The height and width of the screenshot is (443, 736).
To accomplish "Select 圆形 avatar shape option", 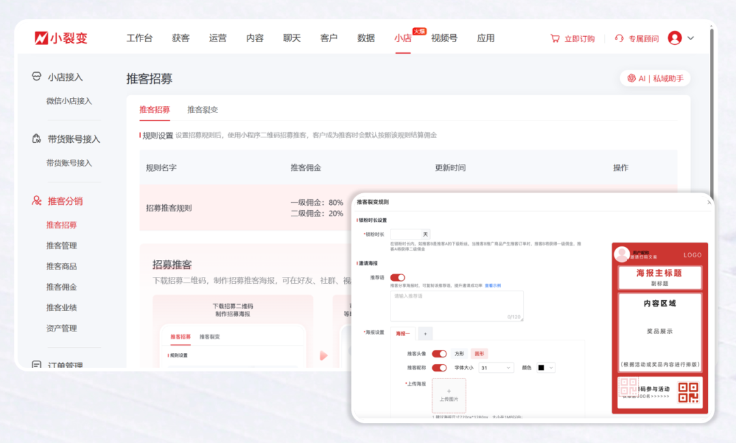I will 480,353.
